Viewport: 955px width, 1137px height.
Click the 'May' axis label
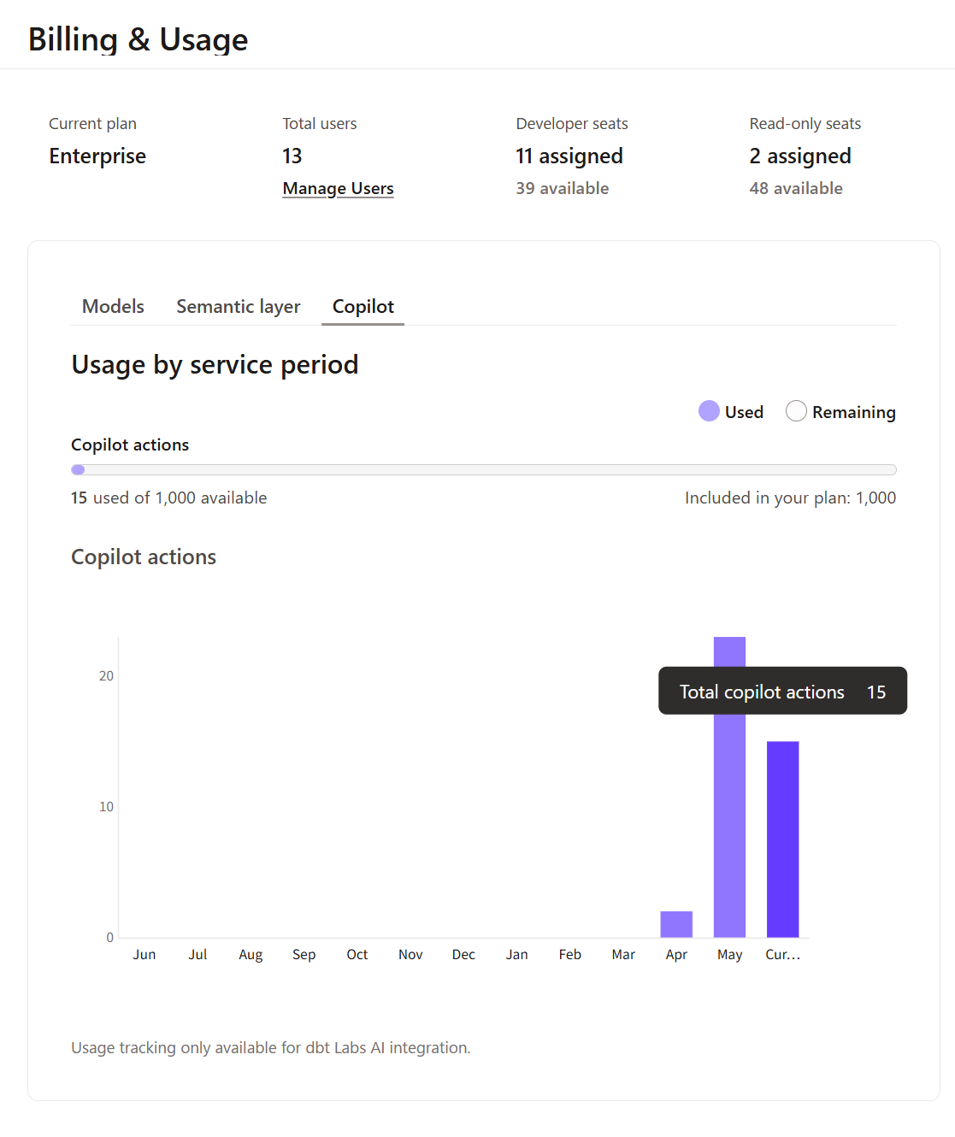729,954
